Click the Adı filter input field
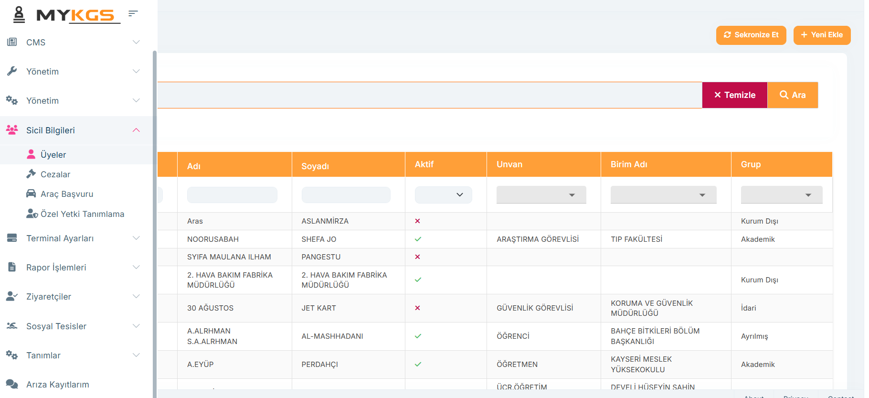 pos(232,195)
